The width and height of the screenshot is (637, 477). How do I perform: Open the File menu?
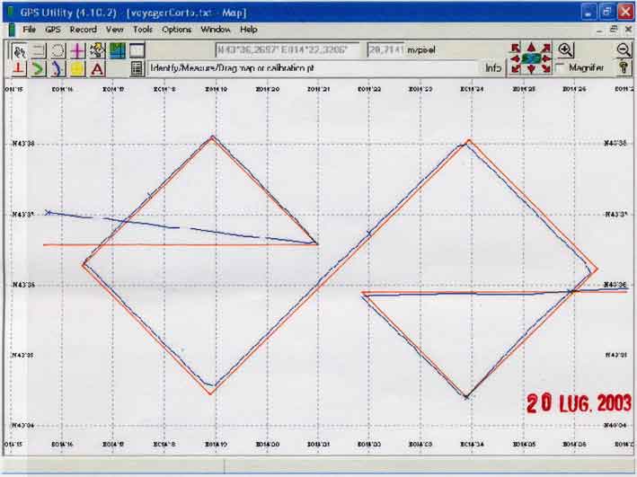(x=30, y=29)
